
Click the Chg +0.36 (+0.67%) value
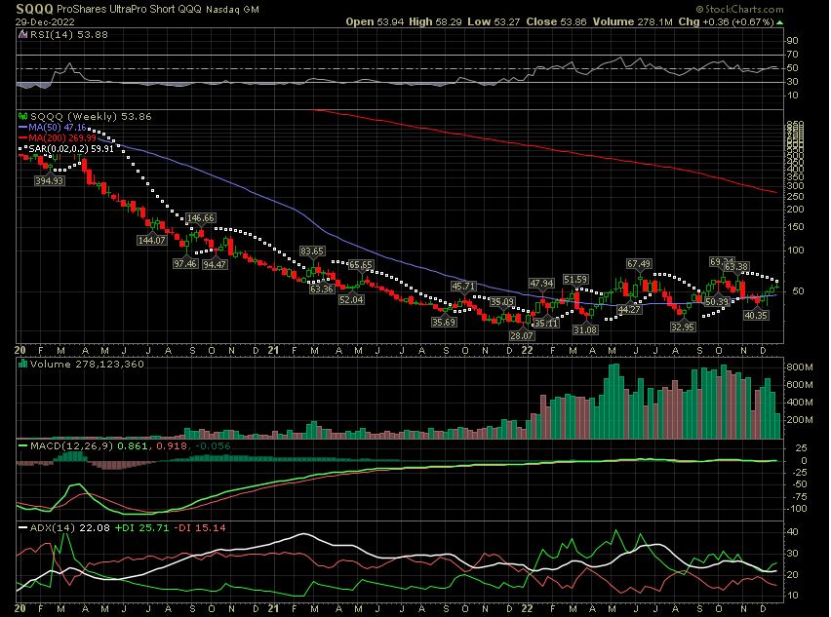726,22
